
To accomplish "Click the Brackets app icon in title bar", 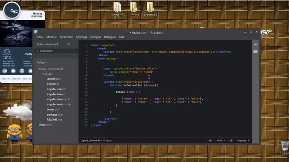I will click(36, 32).
